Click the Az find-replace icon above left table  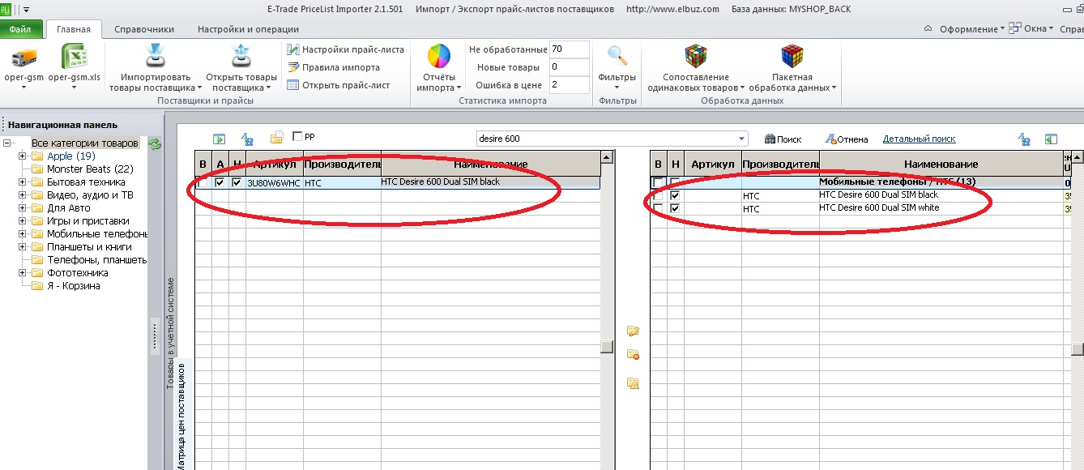click(x=247, y=139)
